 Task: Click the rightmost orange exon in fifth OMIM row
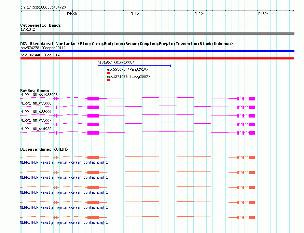[252, 218]
